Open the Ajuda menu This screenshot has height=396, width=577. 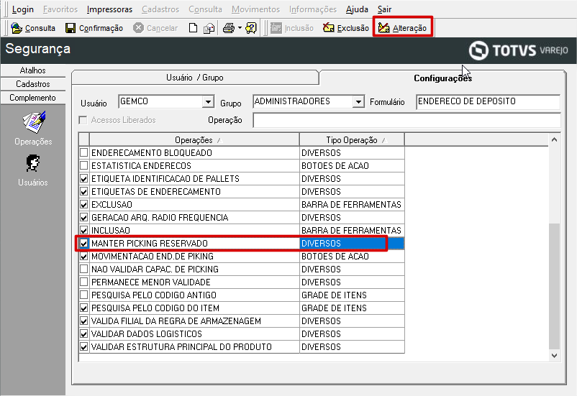pos(357,9)
